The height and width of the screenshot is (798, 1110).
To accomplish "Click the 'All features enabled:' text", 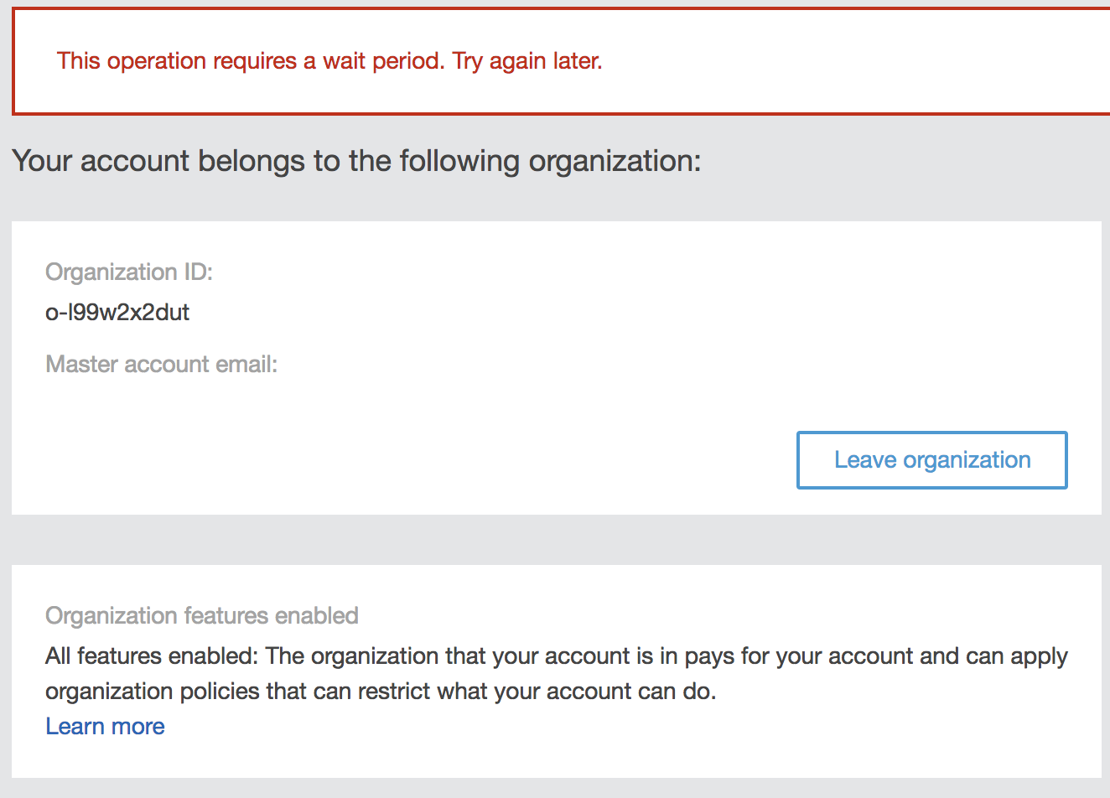I will coord(152,656).
